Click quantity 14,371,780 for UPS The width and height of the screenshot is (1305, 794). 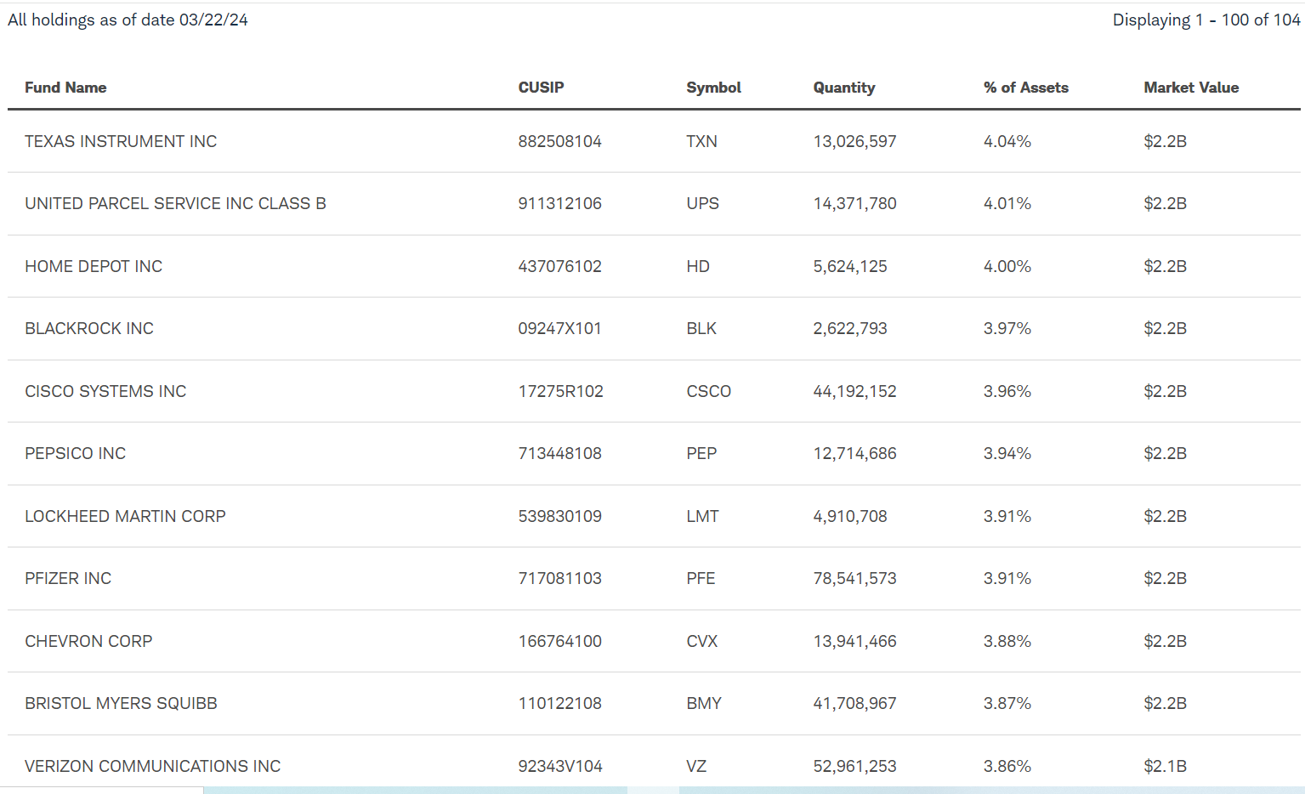click(x=854, y=203)
